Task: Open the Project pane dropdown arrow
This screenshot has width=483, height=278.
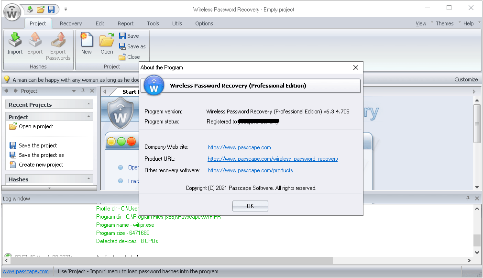Action: (x=74, y=91)
